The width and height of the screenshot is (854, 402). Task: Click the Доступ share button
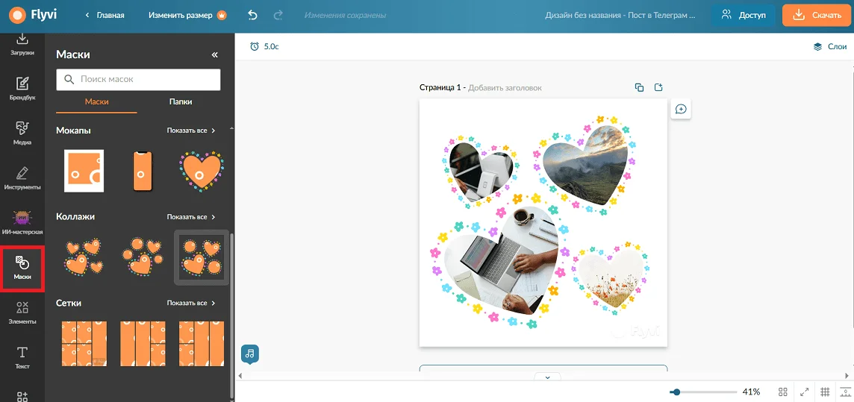[743, 15]
